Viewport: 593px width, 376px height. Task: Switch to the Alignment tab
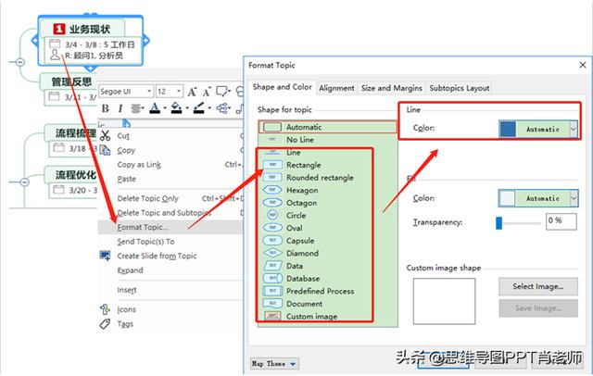[x=336, y=88]
